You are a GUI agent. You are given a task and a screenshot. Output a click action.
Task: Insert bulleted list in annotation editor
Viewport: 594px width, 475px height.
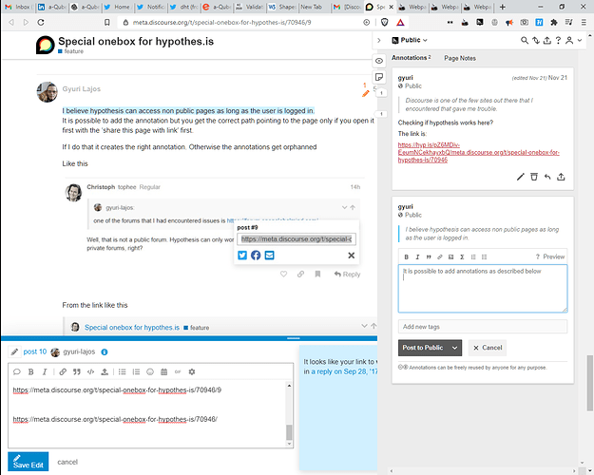[484, 256]
